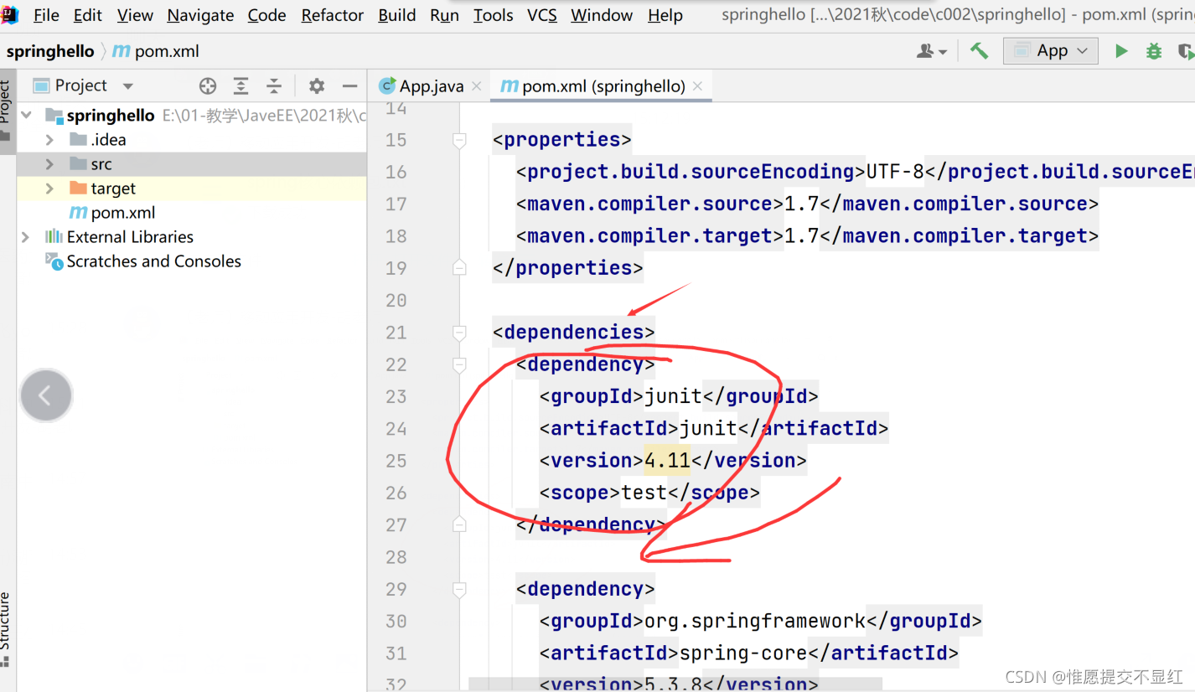Run App with the green play icon

pos(1121,51)
